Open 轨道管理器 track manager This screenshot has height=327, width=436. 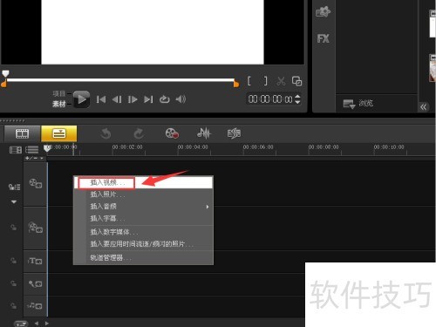pos(144,257)
